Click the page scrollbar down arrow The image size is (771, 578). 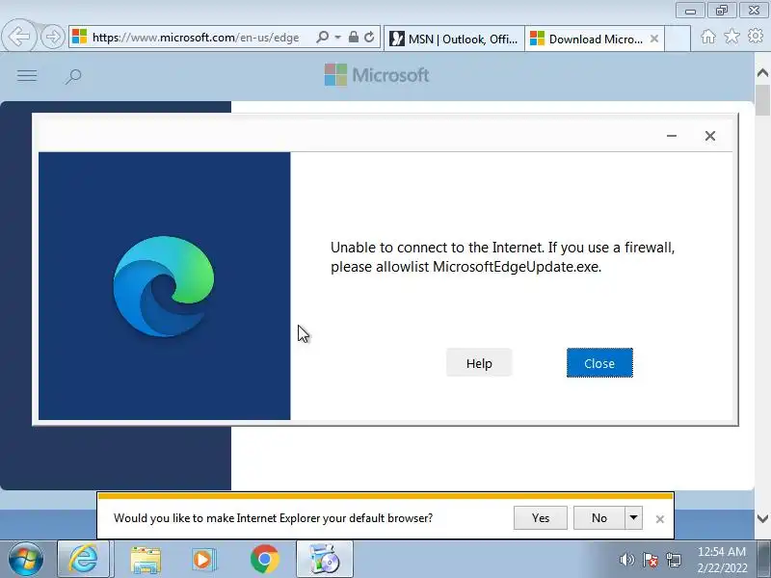click(x=762, y=518)
